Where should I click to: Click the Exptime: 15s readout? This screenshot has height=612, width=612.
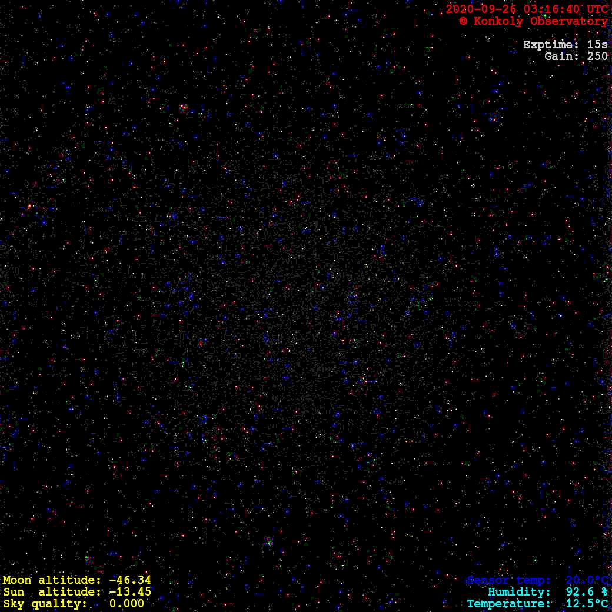tap(565, 45)
